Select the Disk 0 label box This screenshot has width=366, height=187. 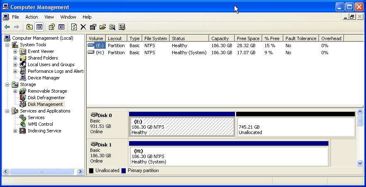point(107,124)
